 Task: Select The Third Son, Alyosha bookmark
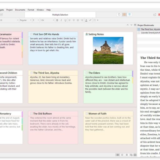click(149, 29)
